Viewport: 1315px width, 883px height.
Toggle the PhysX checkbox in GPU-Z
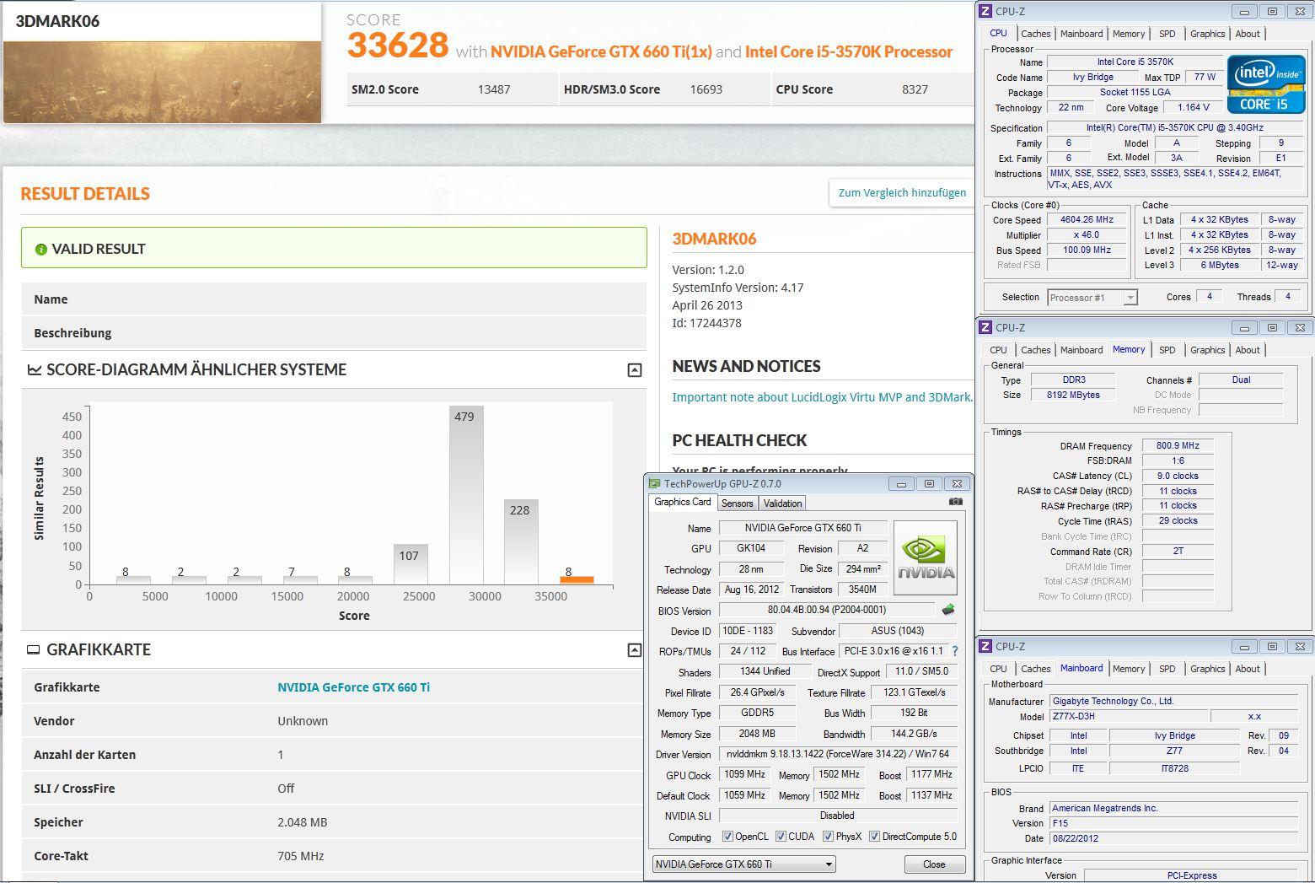pos(828,837)
